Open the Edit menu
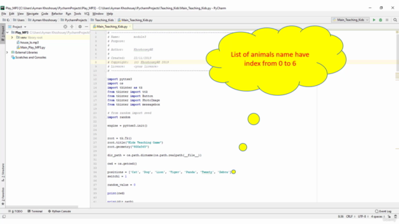The width and height of the screenshot is (399, 224). (x=12, y=14)
